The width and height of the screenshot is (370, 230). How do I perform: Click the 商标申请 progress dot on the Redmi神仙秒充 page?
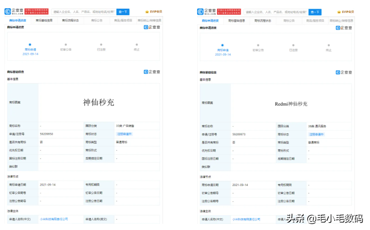point(222,45)
